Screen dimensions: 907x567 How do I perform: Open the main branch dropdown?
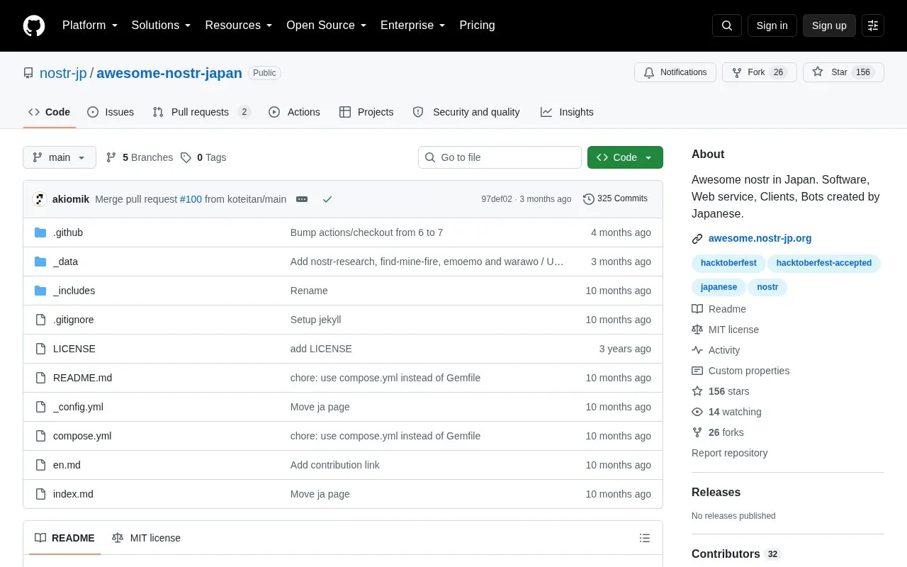[60, 157]
